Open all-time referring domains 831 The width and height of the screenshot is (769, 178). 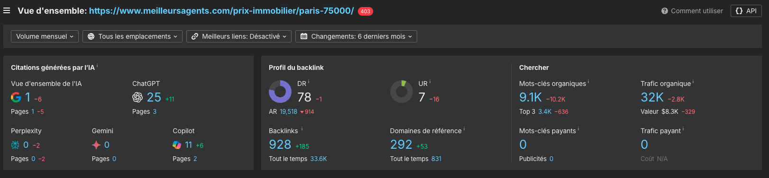pos(436,159)
